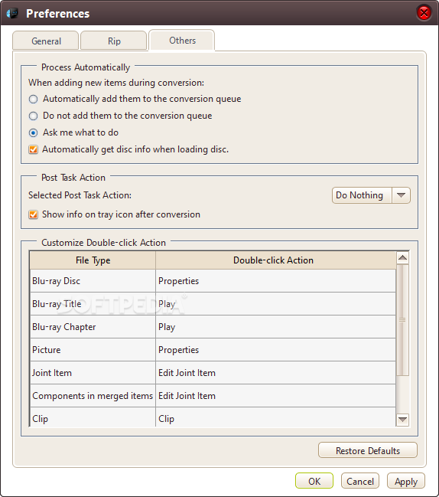Click the Post Task Action dropdown arrow
Screen dimensions: 439x497
point(401,195)
